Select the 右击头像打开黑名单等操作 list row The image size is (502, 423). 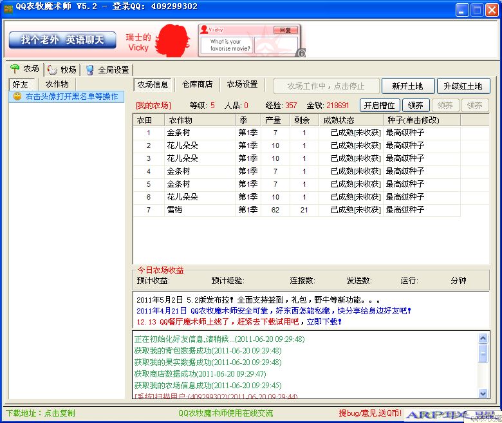click(66, 97)
